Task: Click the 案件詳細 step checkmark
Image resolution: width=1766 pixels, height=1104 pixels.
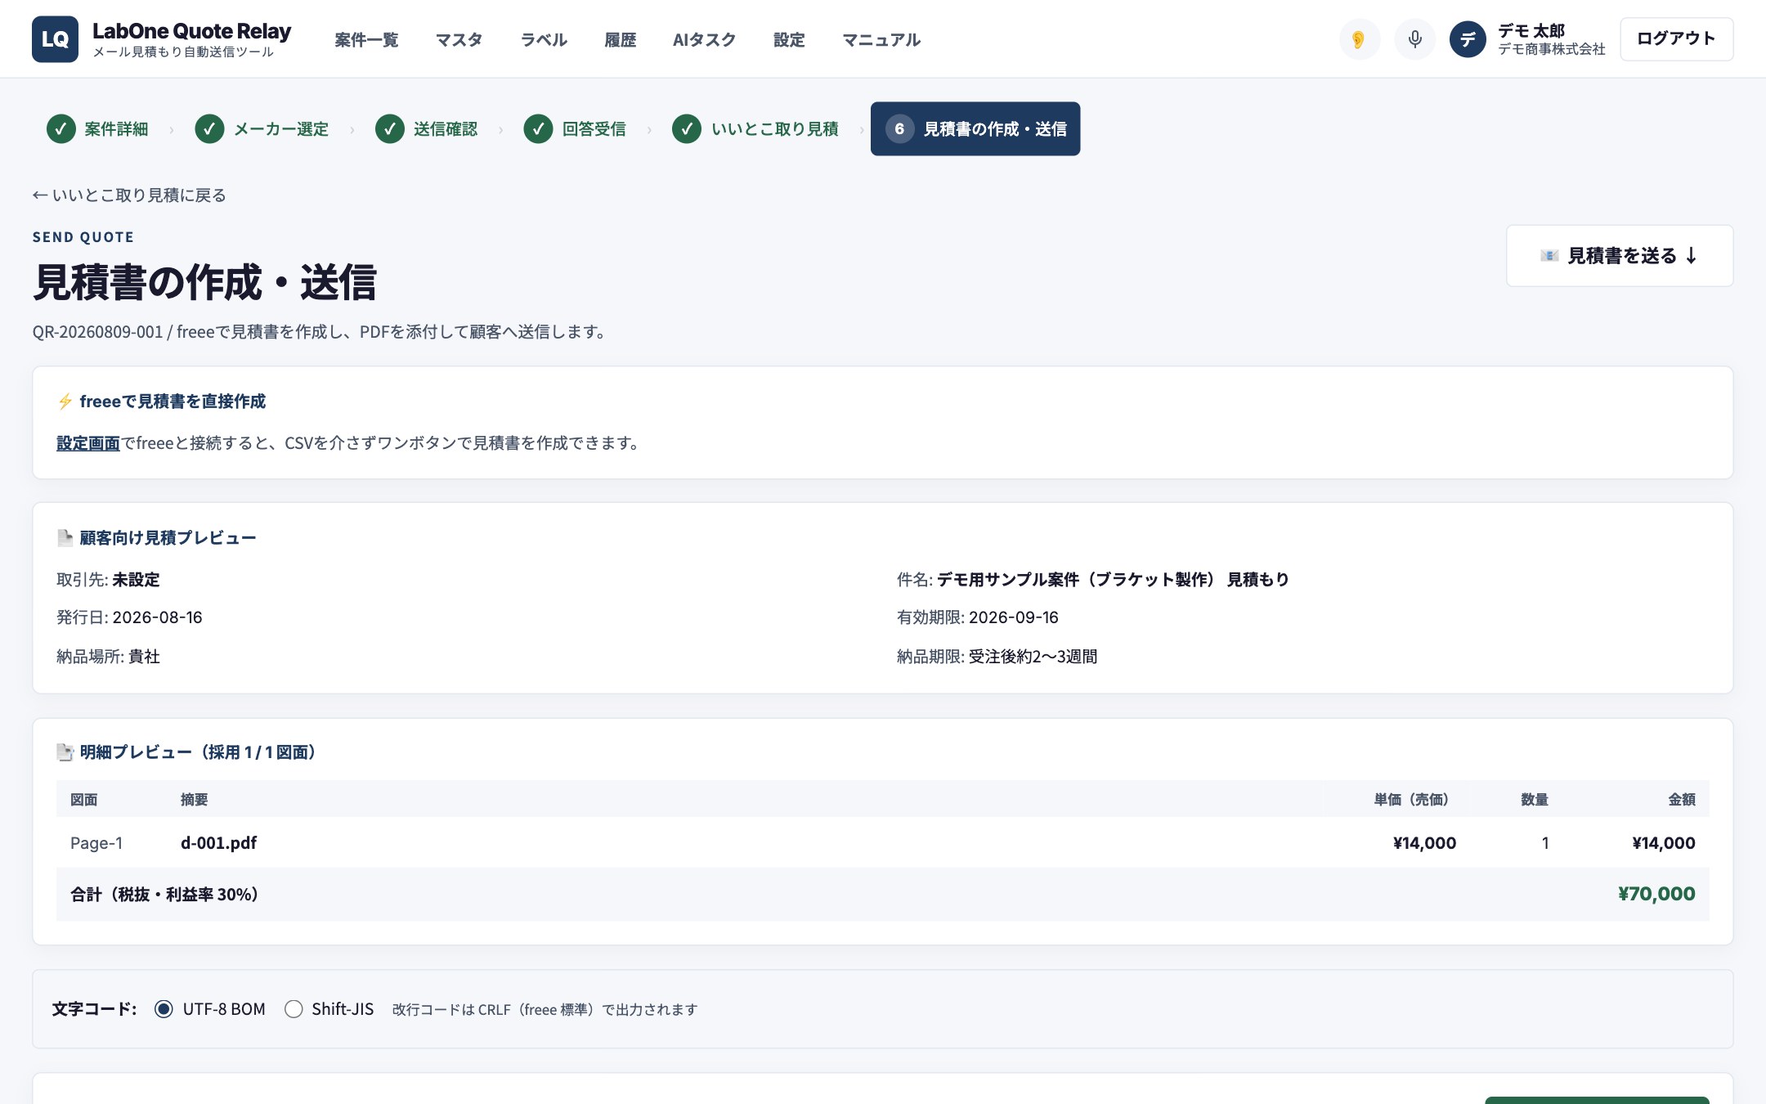Action: tap(61, 129)
